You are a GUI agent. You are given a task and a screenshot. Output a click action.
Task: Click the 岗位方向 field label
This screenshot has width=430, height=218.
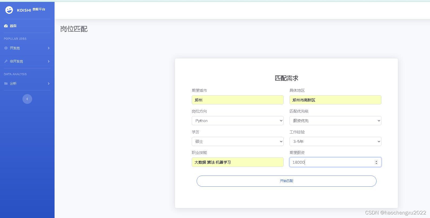tap(199, 111)
